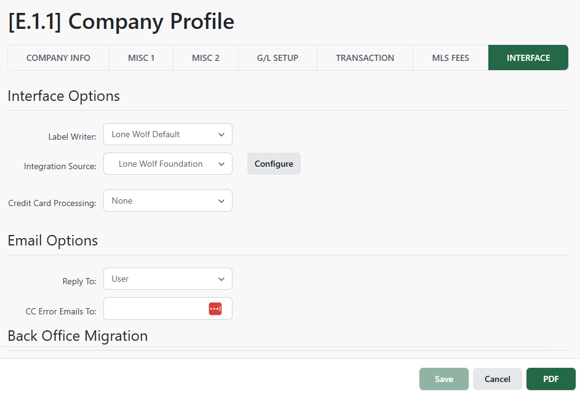Open the TRANSACTION tab

pos(364,57)
